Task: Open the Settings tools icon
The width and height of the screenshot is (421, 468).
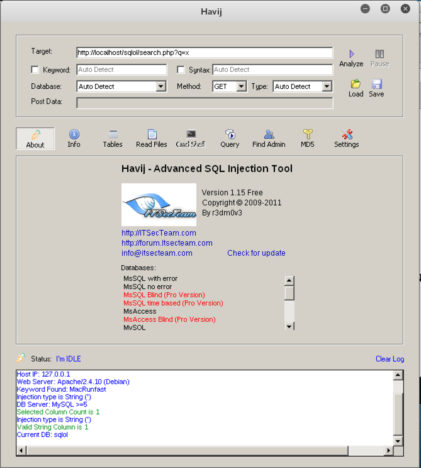Action: tap(347, 139)
